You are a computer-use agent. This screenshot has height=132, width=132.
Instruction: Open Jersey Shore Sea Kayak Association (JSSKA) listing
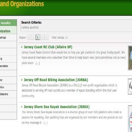57,107
